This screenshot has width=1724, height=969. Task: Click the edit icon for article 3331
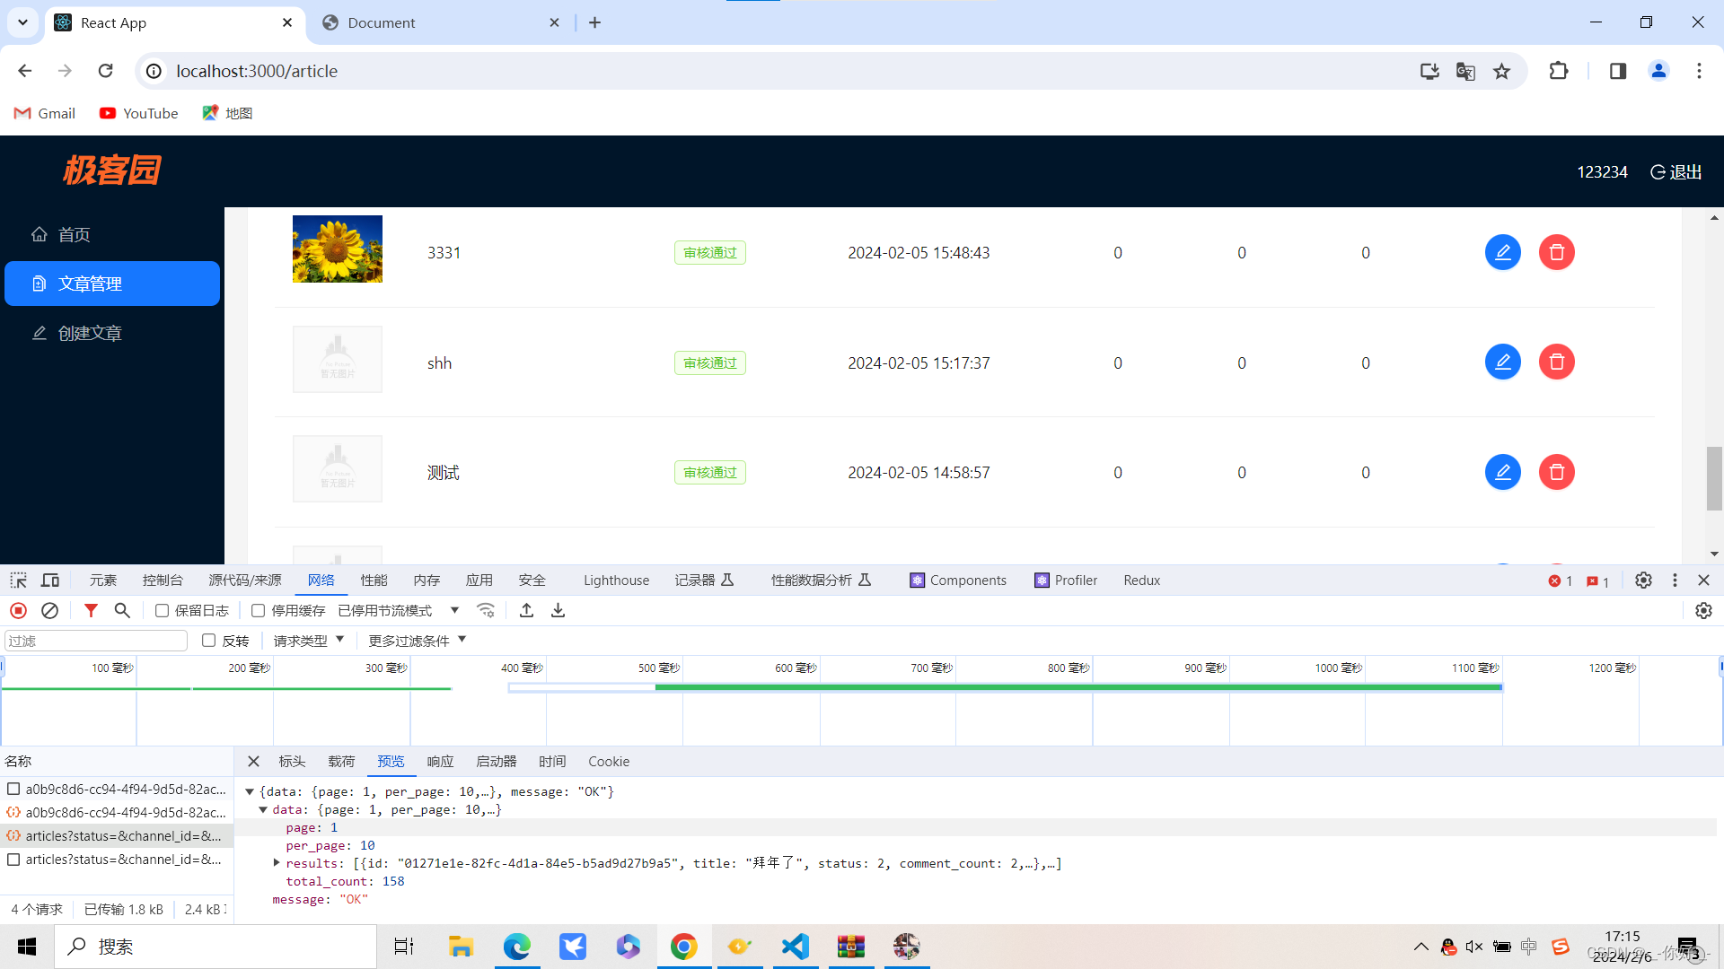[x=1502, y=252]
